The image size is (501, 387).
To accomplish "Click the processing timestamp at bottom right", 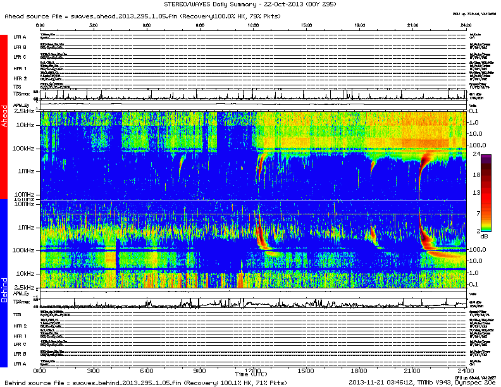I will [421, 382].
